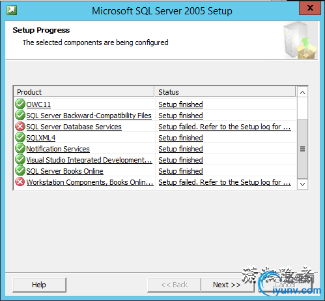This screenshot has height=301, width=325.
Task: View the Setup finished status for OWC11
Action: coord(180,104)
